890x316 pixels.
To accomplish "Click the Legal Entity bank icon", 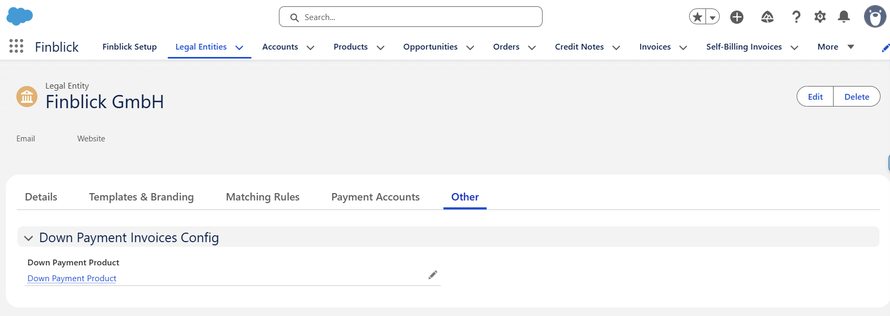I will coord(27,97).
